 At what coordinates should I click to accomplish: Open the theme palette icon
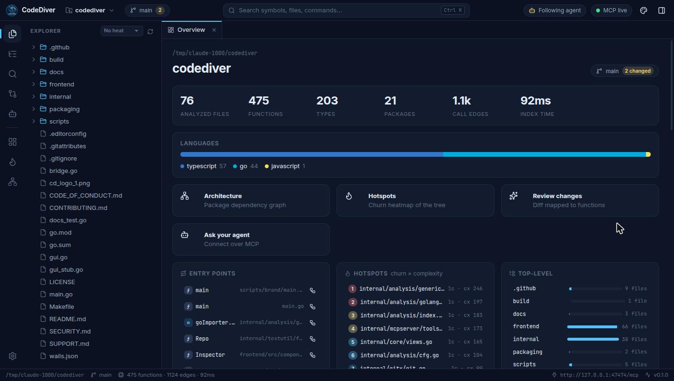tap(644, 10)
